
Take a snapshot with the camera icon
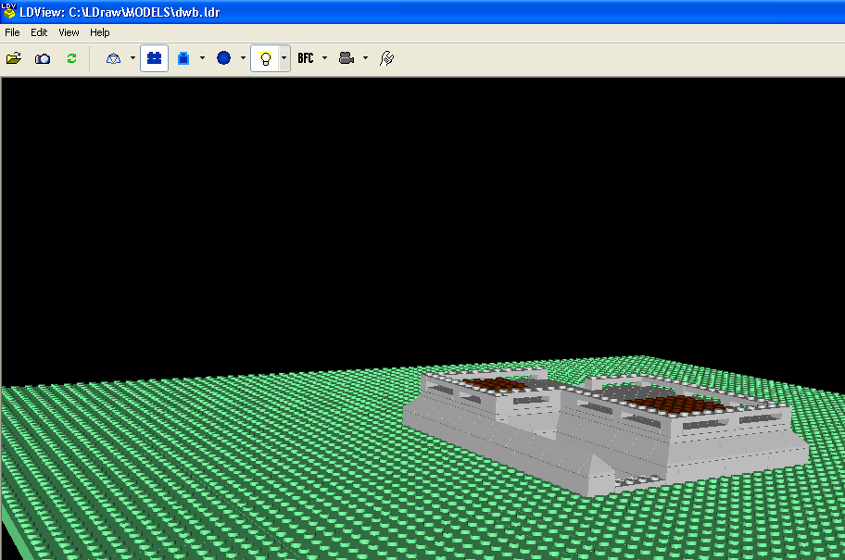click(43, 58)
